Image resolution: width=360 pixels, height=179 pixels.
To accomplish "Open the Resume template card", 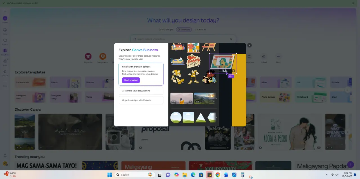I will click(x=100, y=82).
